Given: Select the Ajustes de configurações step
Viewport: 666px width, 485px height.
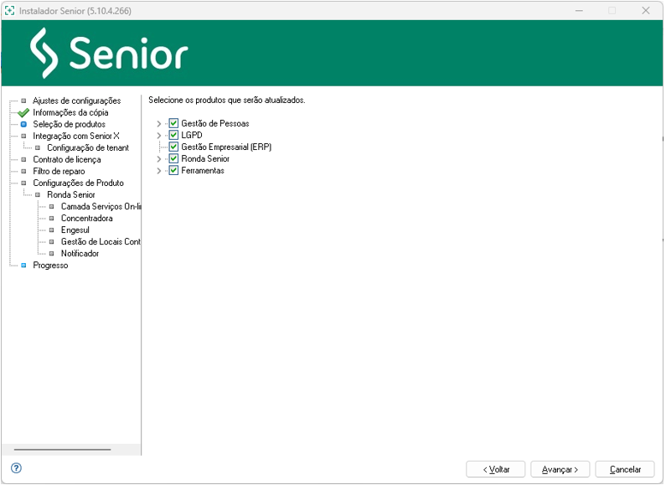Looking at the screenshot, I should (x=77, y=101).
